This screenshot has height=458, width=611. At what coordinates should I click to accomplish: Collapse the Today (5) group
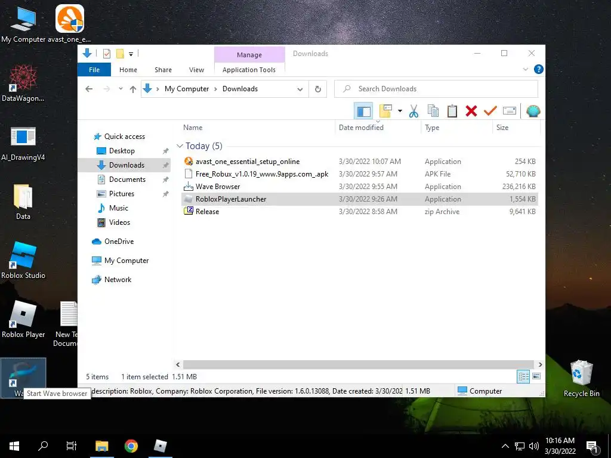180,146
